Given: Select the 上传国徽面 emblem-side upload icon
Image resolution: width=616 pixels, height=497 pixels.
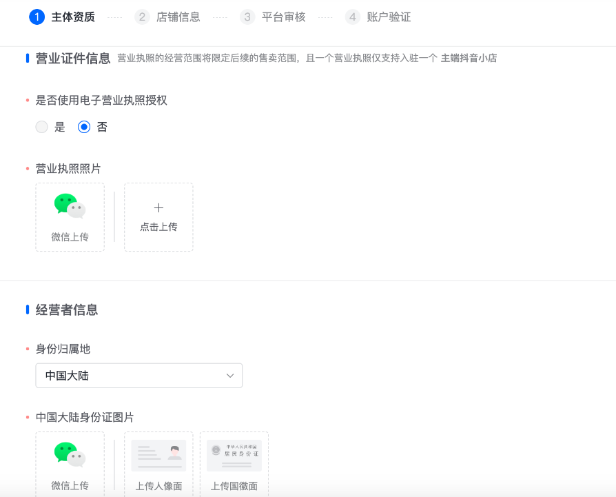Looking at the screenshot, I should click(234, 455).
